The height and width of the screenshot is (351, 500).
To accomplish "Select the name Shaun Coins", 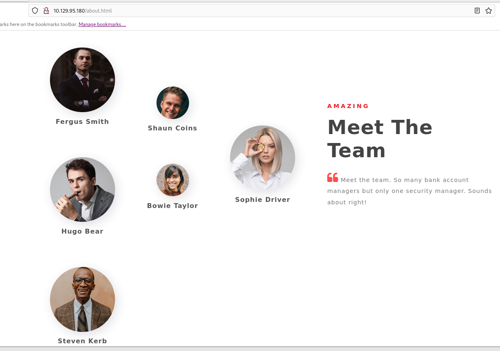I will tap(172, 128).
